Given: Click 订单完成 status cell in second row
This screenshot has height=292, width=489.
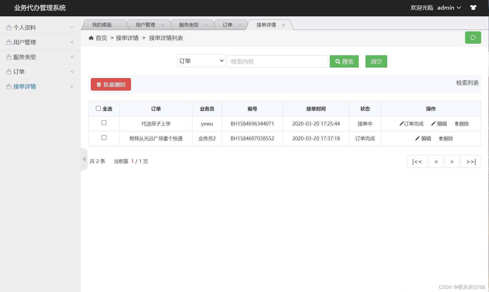Looking at the screenshot, I should pyautogui.click(x=365, y=138).
